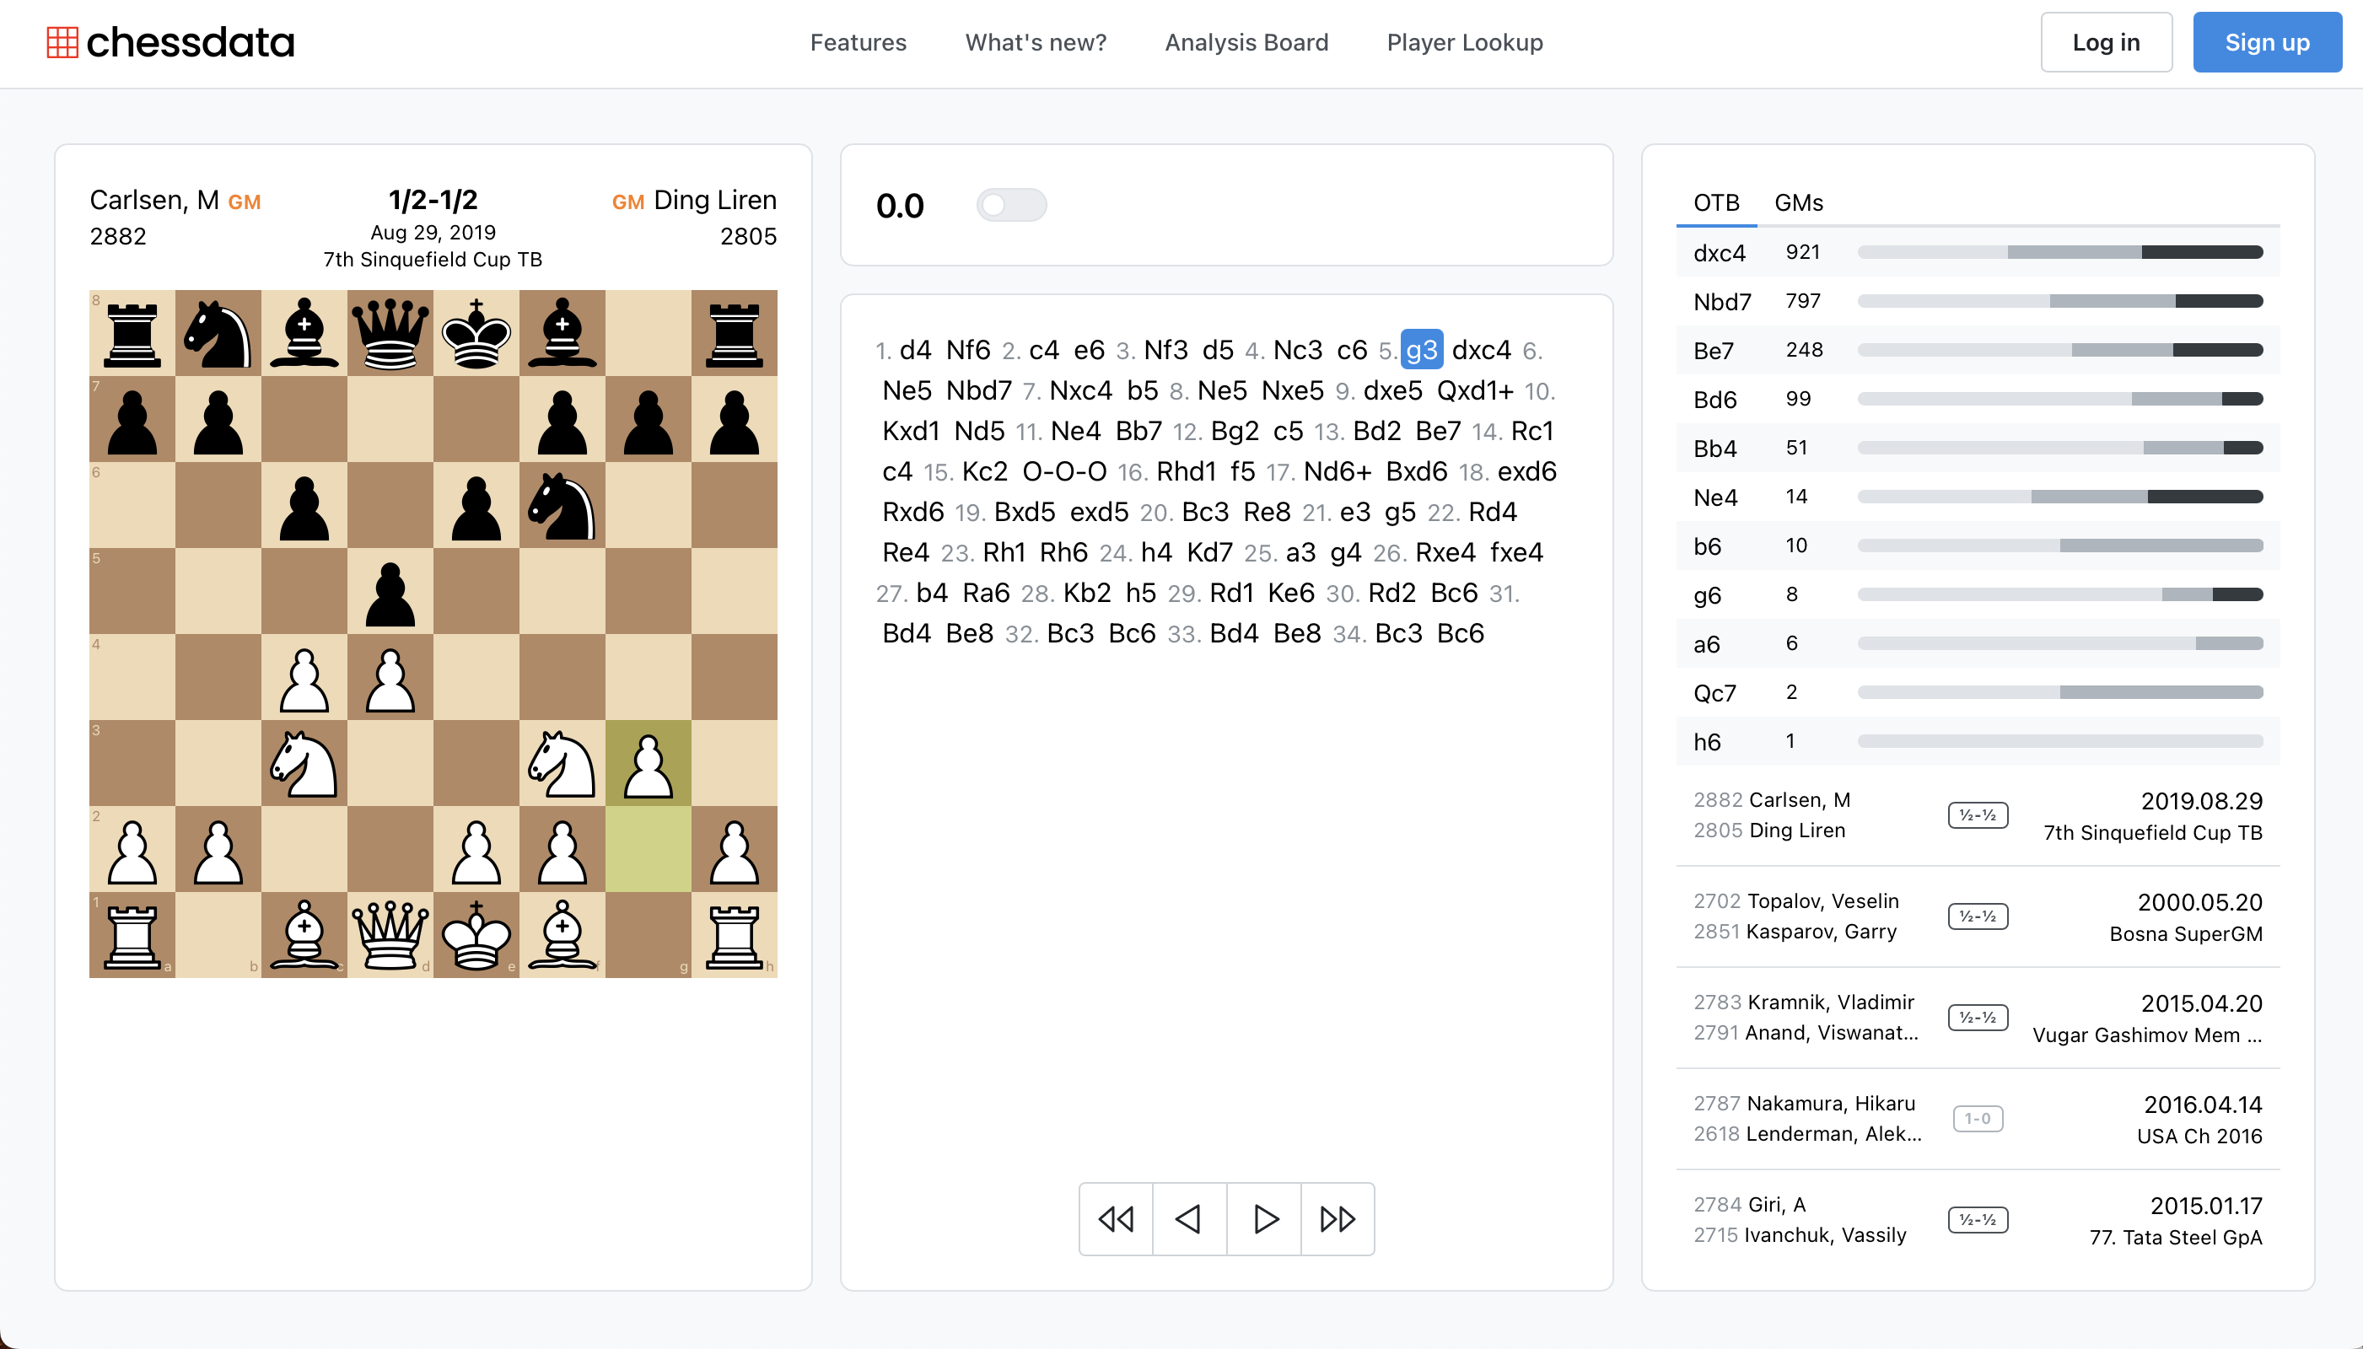This screenshot has height=1349, width=2363.
Task: Click the chessdata grid logo icon
Action: click(x=62, y=43)
